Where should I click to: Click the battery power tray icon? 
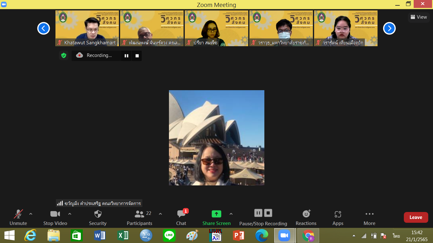click(x=374, y=236)
